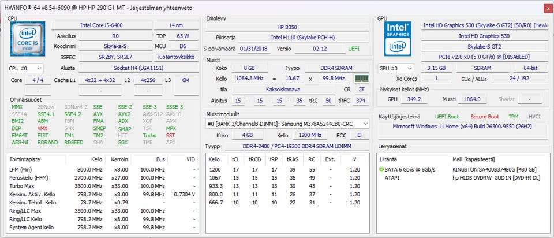Click the Intel Graphics logo image
This screenshot has height=238, width=554.
398,39
